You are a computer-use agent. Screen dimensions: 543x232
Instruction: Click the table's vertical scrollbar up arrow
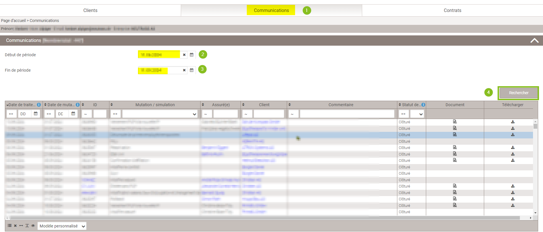pos(535,121)
